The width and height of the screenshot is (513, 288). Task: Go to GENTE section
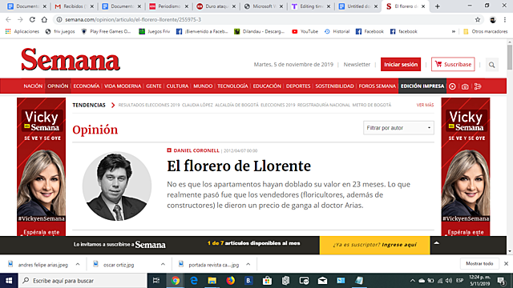coord(154,86)
